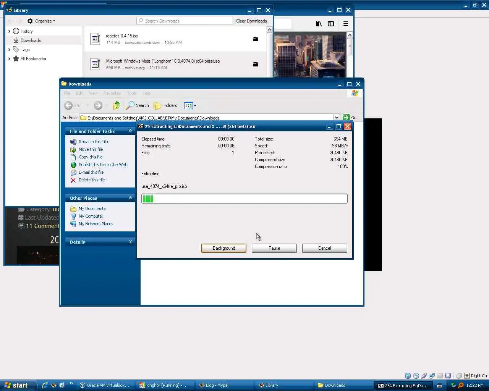Open Edit menu in Downloads explorer
This screenshot has width=489, height=391.
[x=79, y=93]
